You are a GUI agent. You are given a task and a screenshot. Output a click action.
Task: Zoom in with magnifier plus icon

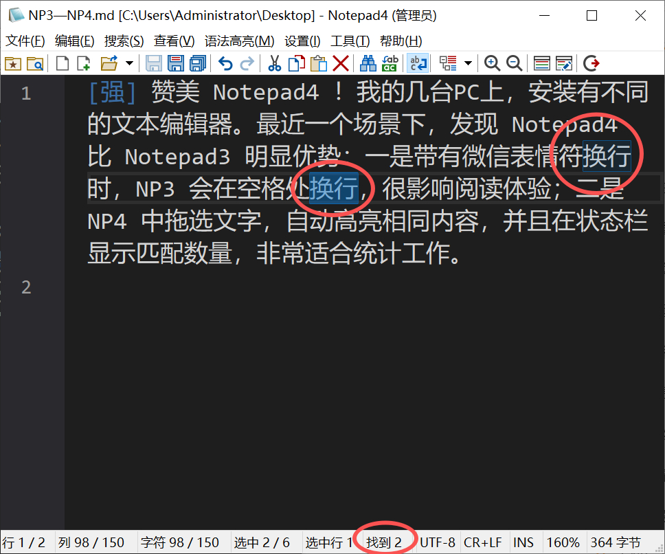click(x=492, y=64)
